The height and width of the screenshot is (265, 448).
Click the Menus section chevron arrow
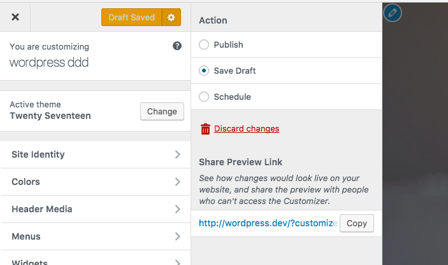pos(178,236)
